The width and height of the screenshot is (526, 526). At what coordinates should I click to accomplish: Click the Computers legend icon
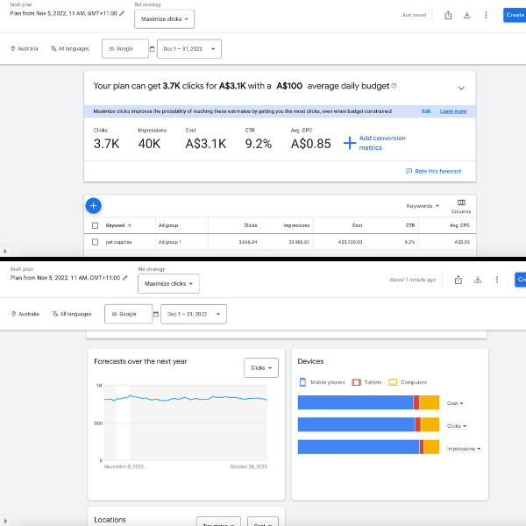pyautogui.click(x=393, y=382)
